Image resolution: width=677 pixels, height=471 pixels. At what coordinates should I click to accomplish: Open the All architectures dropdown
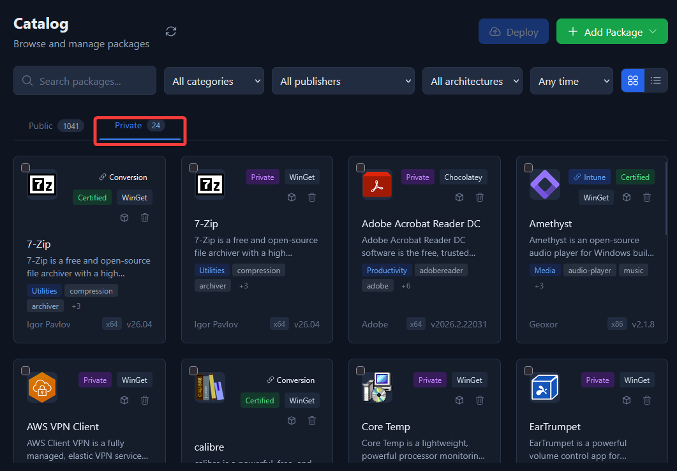[x=472, y=80]
